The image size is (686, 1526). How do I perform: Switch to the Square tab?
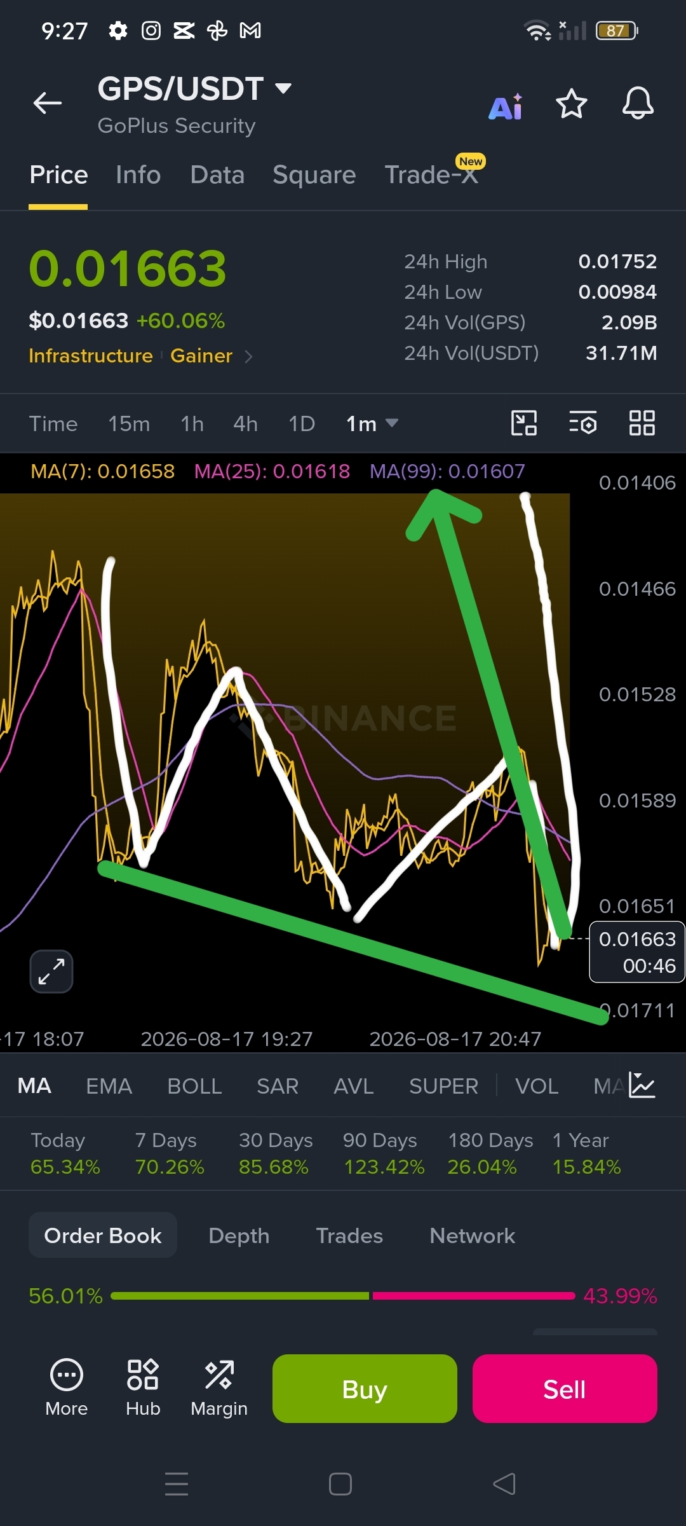(x=314, y=175)
